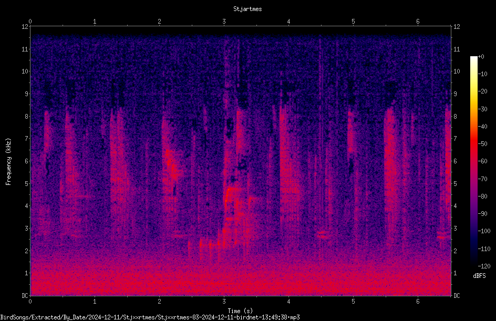
Task: Click the 12 kHz label on the left axis
Action: (25, 27)
